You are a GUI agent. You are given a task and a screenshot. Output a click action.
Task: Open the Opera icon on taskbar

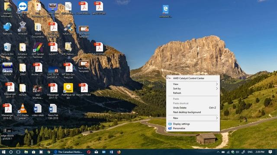tap(89, 152)
